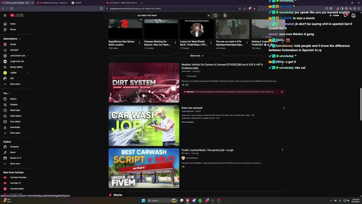Open options for Luxury Car Wash video
This screenshot has height=204, width=362.
pos(211,43)
